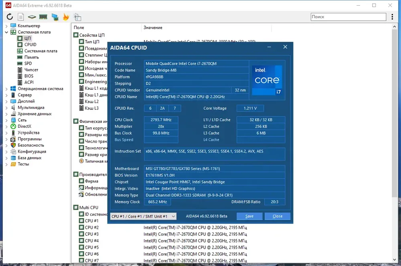Expand the Компьютер node chevron
Image resolution: width=401 pixels, height=266 pixels.
click(6, 26)
